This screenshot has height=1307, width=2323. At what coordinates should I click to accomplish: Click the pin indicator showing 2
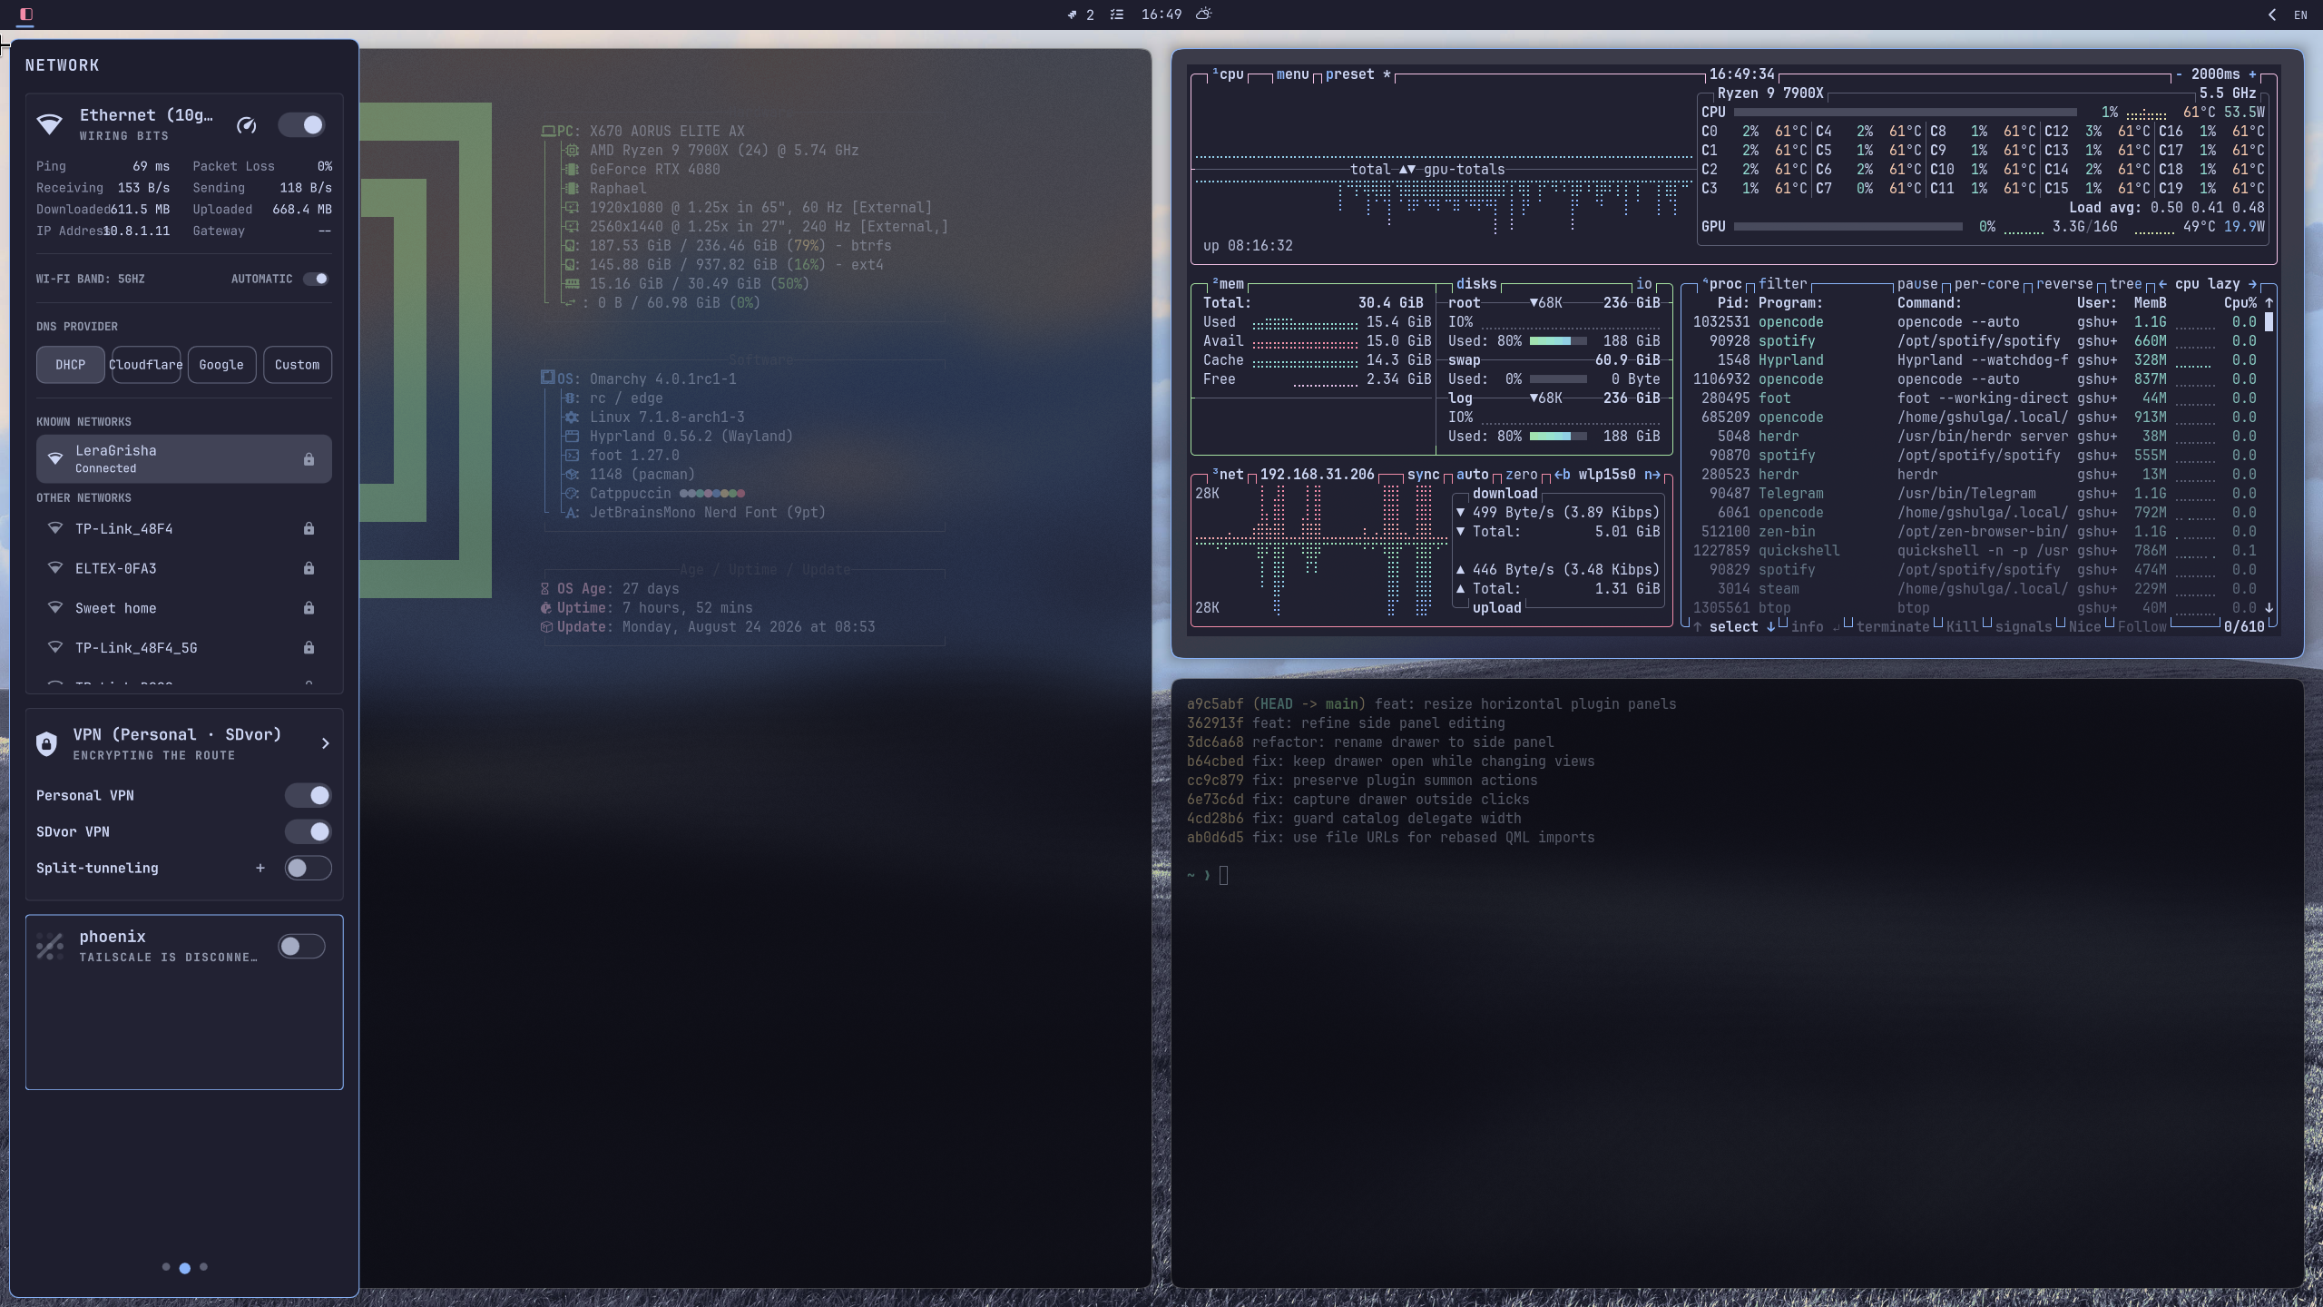pos(1080,15)
